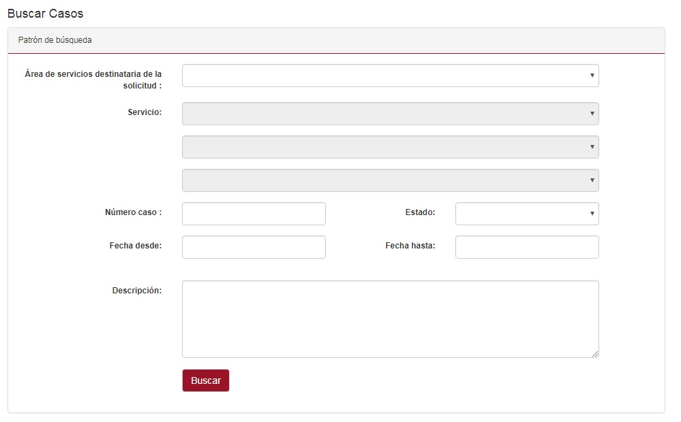This screenshot has height=422, width=681.
Task: Grab the Descripción text area resize handle
Action: pos(595,354)
